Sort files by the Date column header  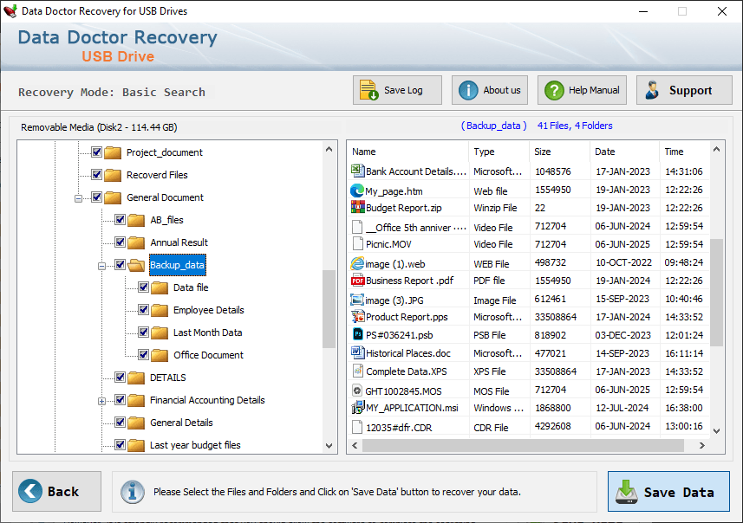pos(624,152)
